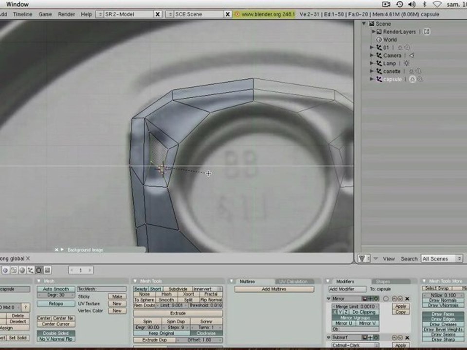Move Subsurf modifier up in stack
Image resolution: width=467 pixels, height=350 pixels.
tap(395, 337)
